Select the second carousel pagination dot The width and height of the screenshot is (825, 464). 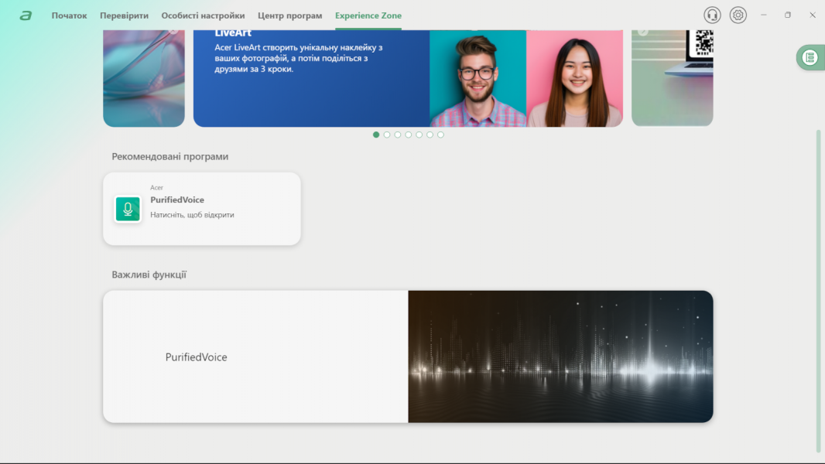pyautogui.click(x=387, y=135)
